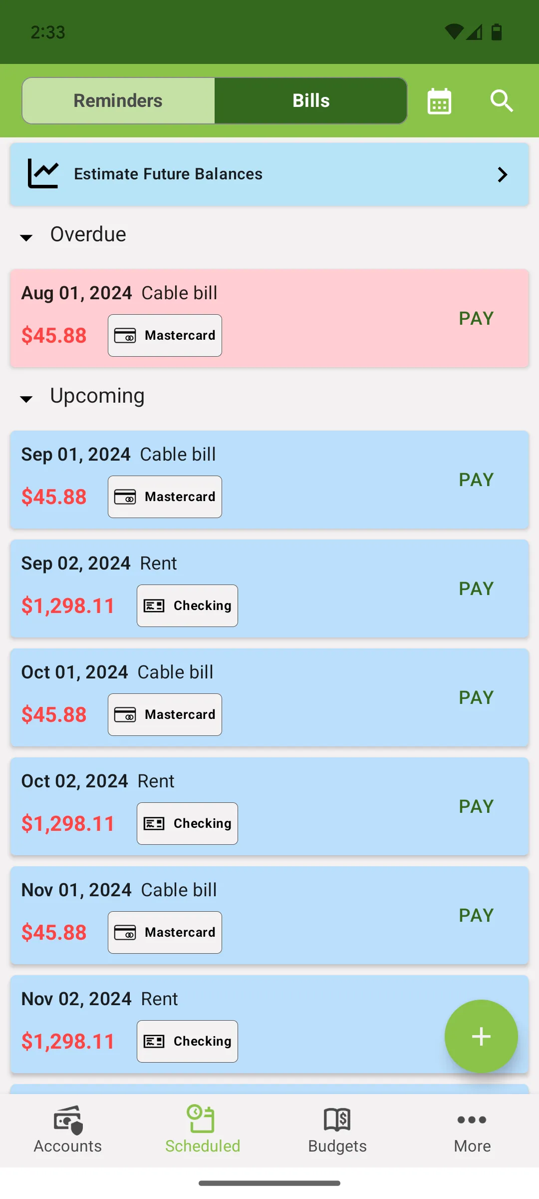The image size is (539, 1199).
Task: Select Mastercard chip on Sep 01 bill
Action: coord(165,497)
